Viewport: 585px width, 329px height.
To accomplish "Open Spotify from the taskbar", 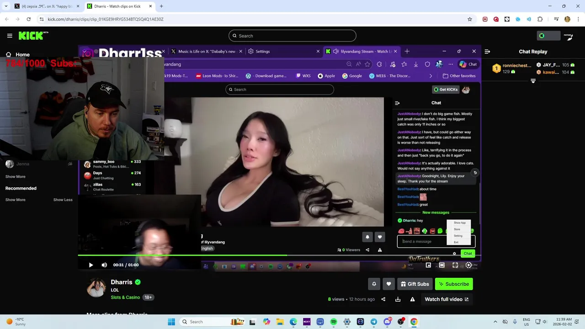I will (x=334, y=322).
